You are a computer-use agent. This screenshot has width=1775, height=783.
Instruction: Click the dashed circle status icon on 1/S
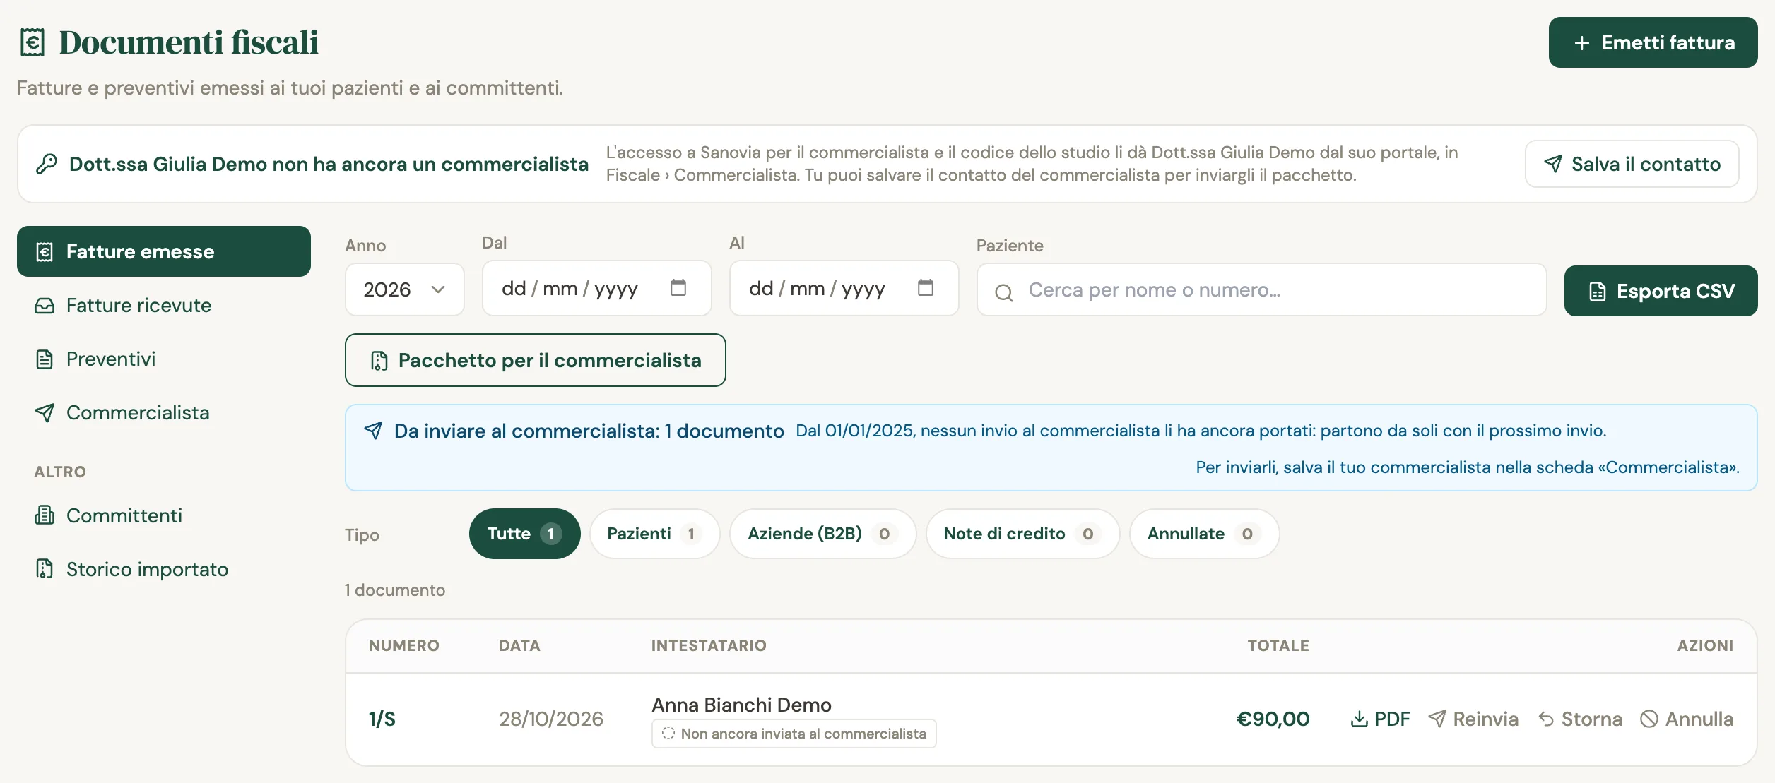(x=668, y=734)
